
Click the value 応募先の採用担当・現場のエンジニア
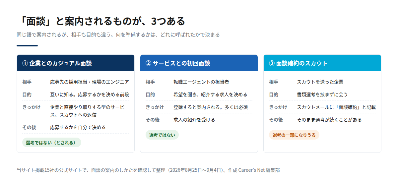coord(90,82)
